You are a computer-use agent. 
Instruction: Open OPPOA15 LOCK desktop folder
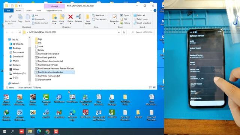[x=125, y=100]
